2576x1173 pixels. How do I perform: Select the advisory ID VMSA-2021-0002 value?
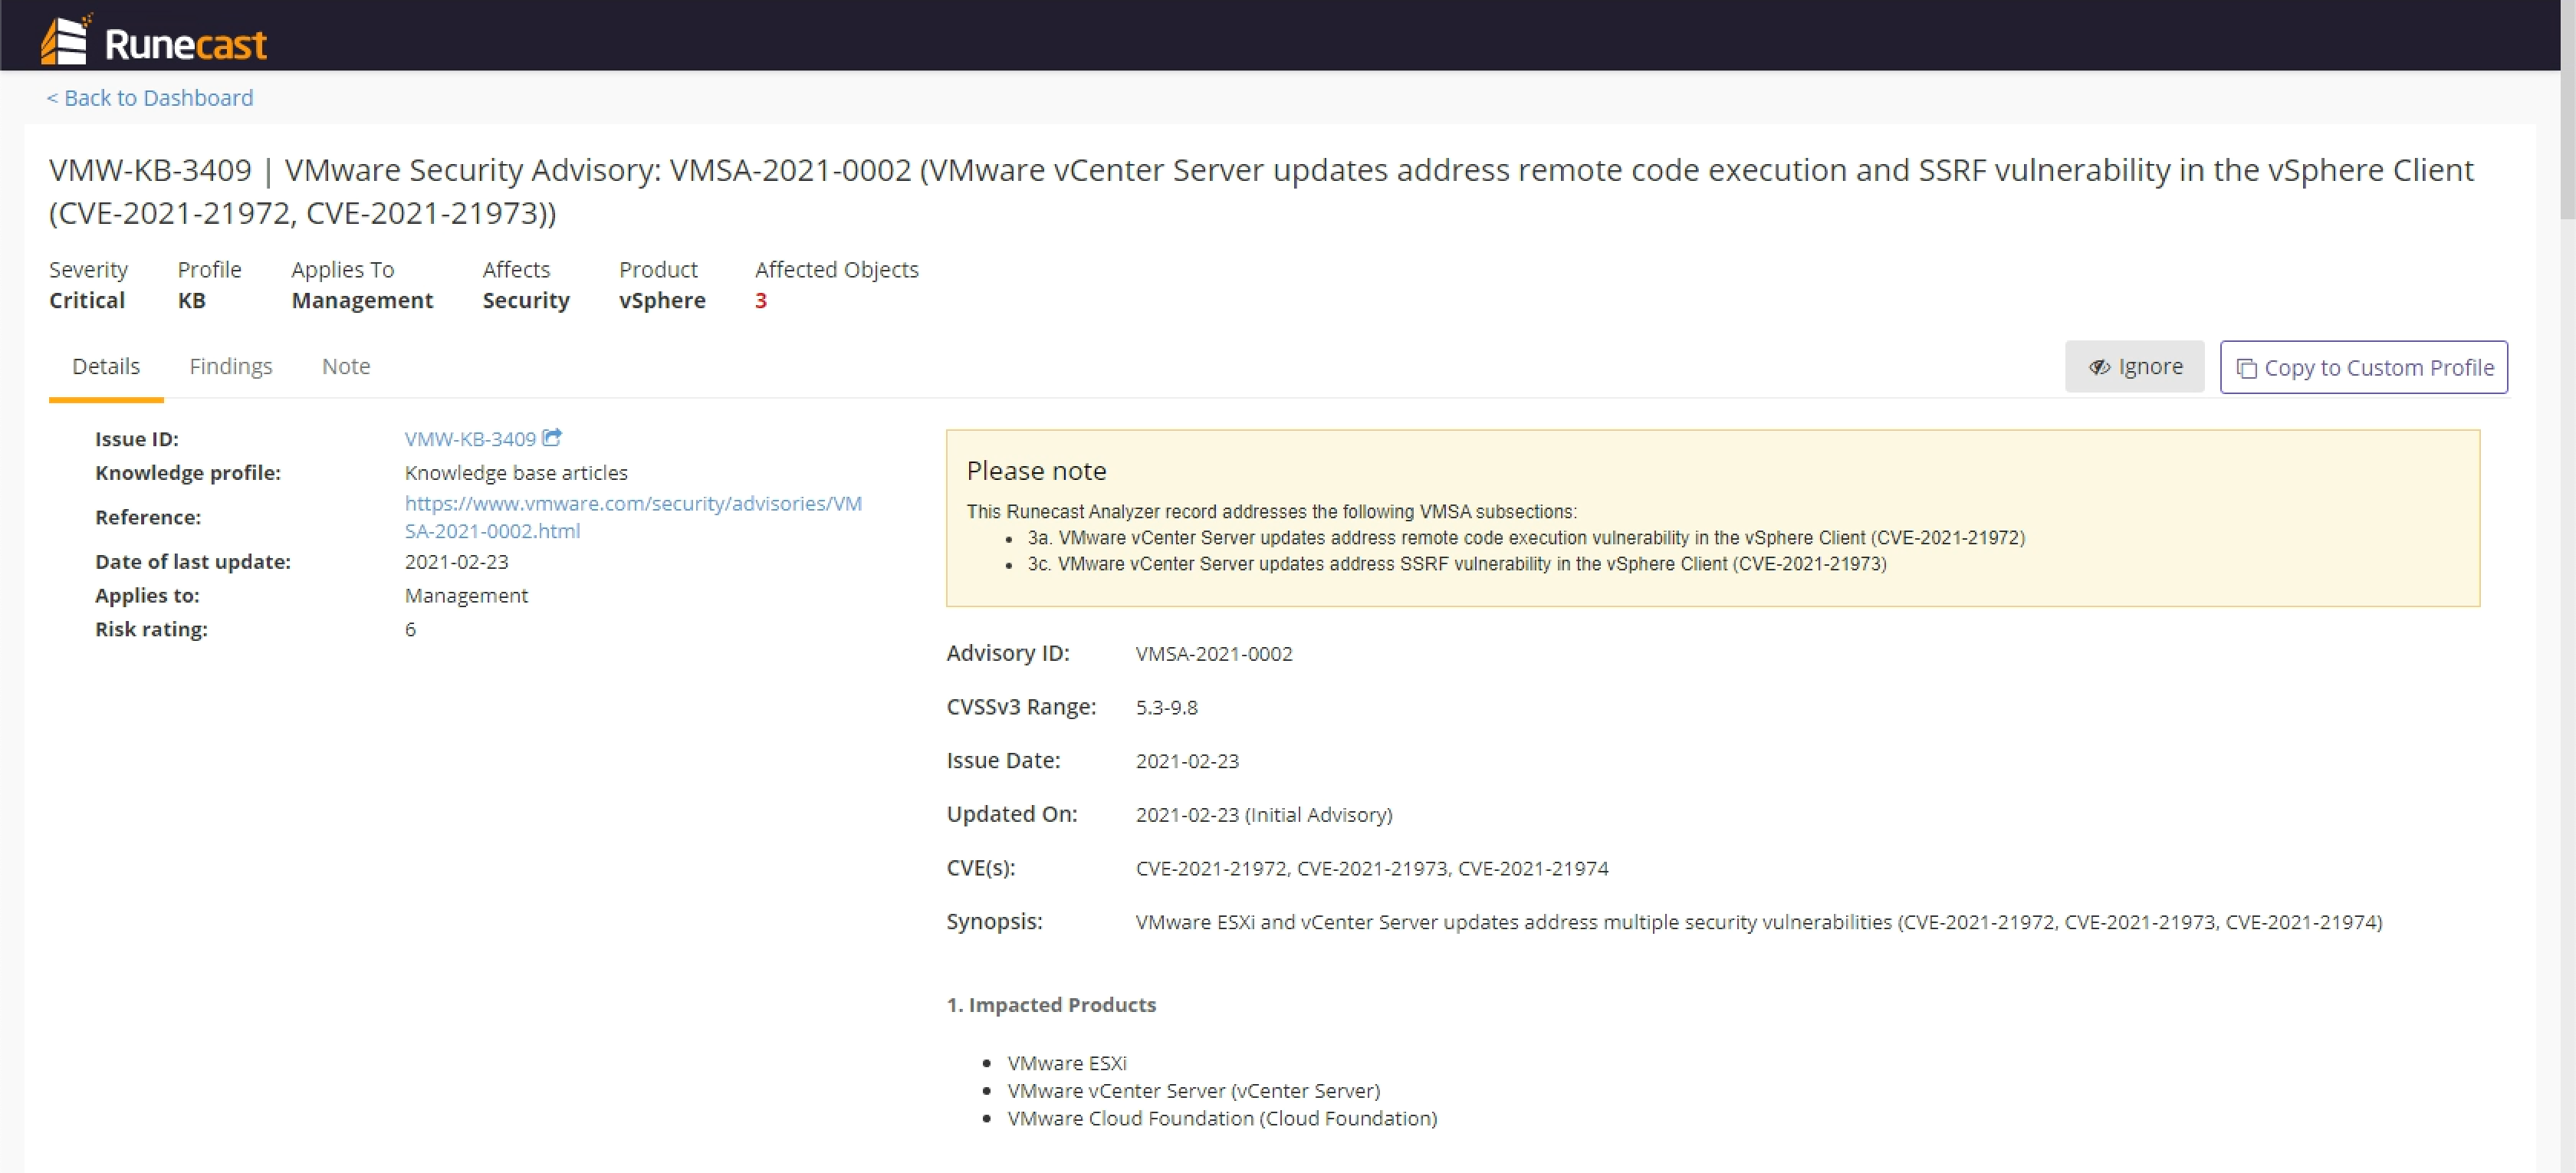pyautogui.click(x=1214, y=654)
